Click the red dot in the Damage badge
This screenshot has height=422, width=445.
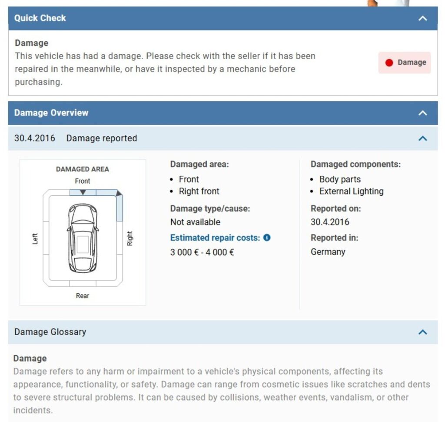pyautogui.click(x=389, y=63)
